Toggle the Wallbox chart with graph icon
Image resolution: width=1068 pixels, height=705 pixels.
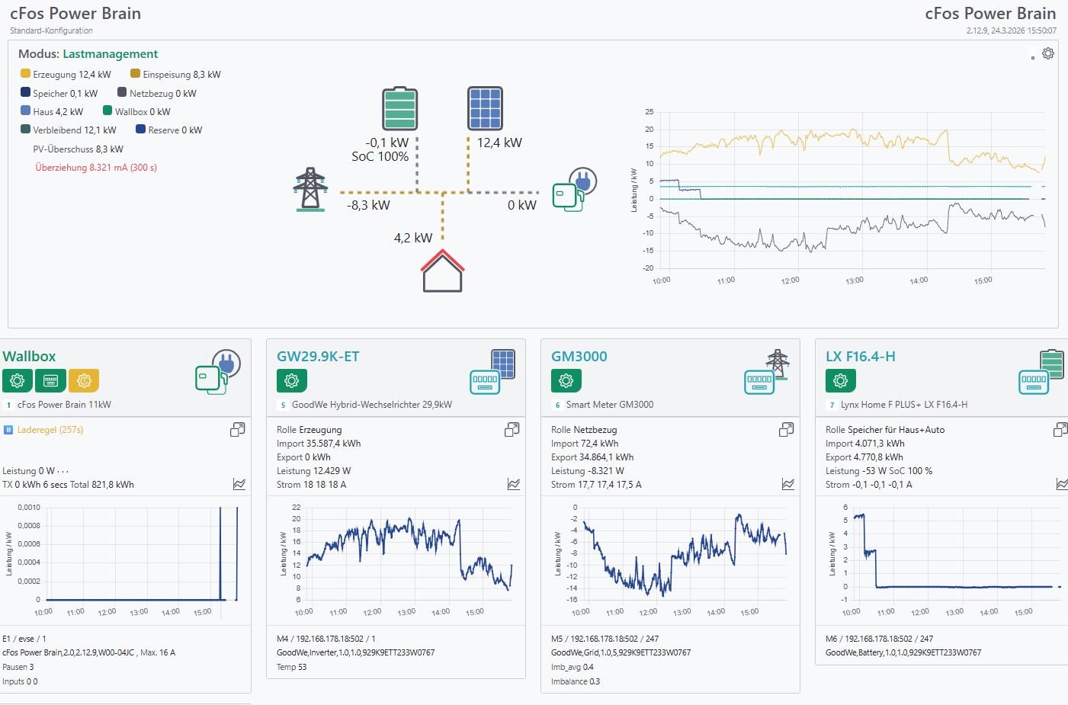(x=239, y=484)
